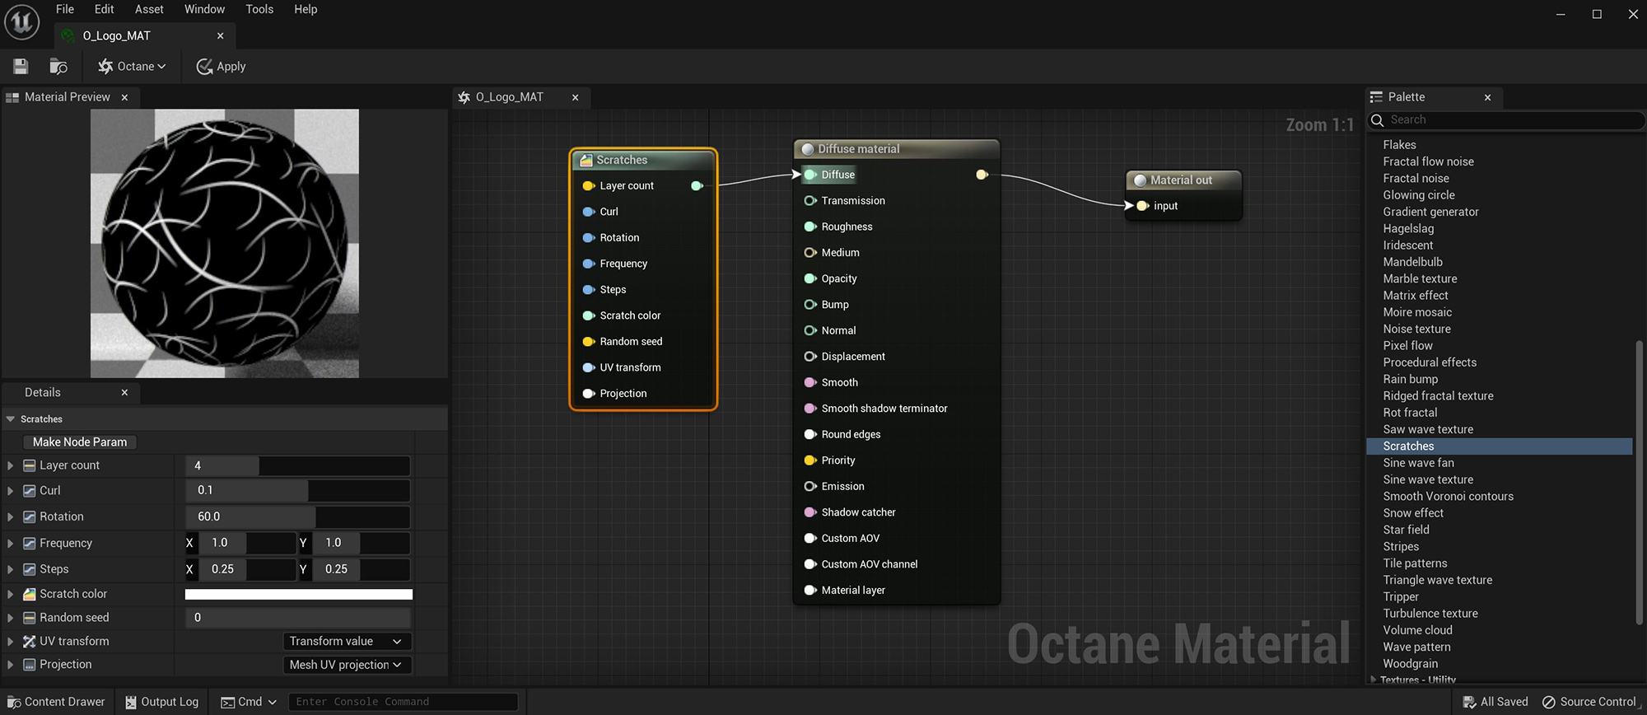Open the Edit menu

tap(105, 9)
